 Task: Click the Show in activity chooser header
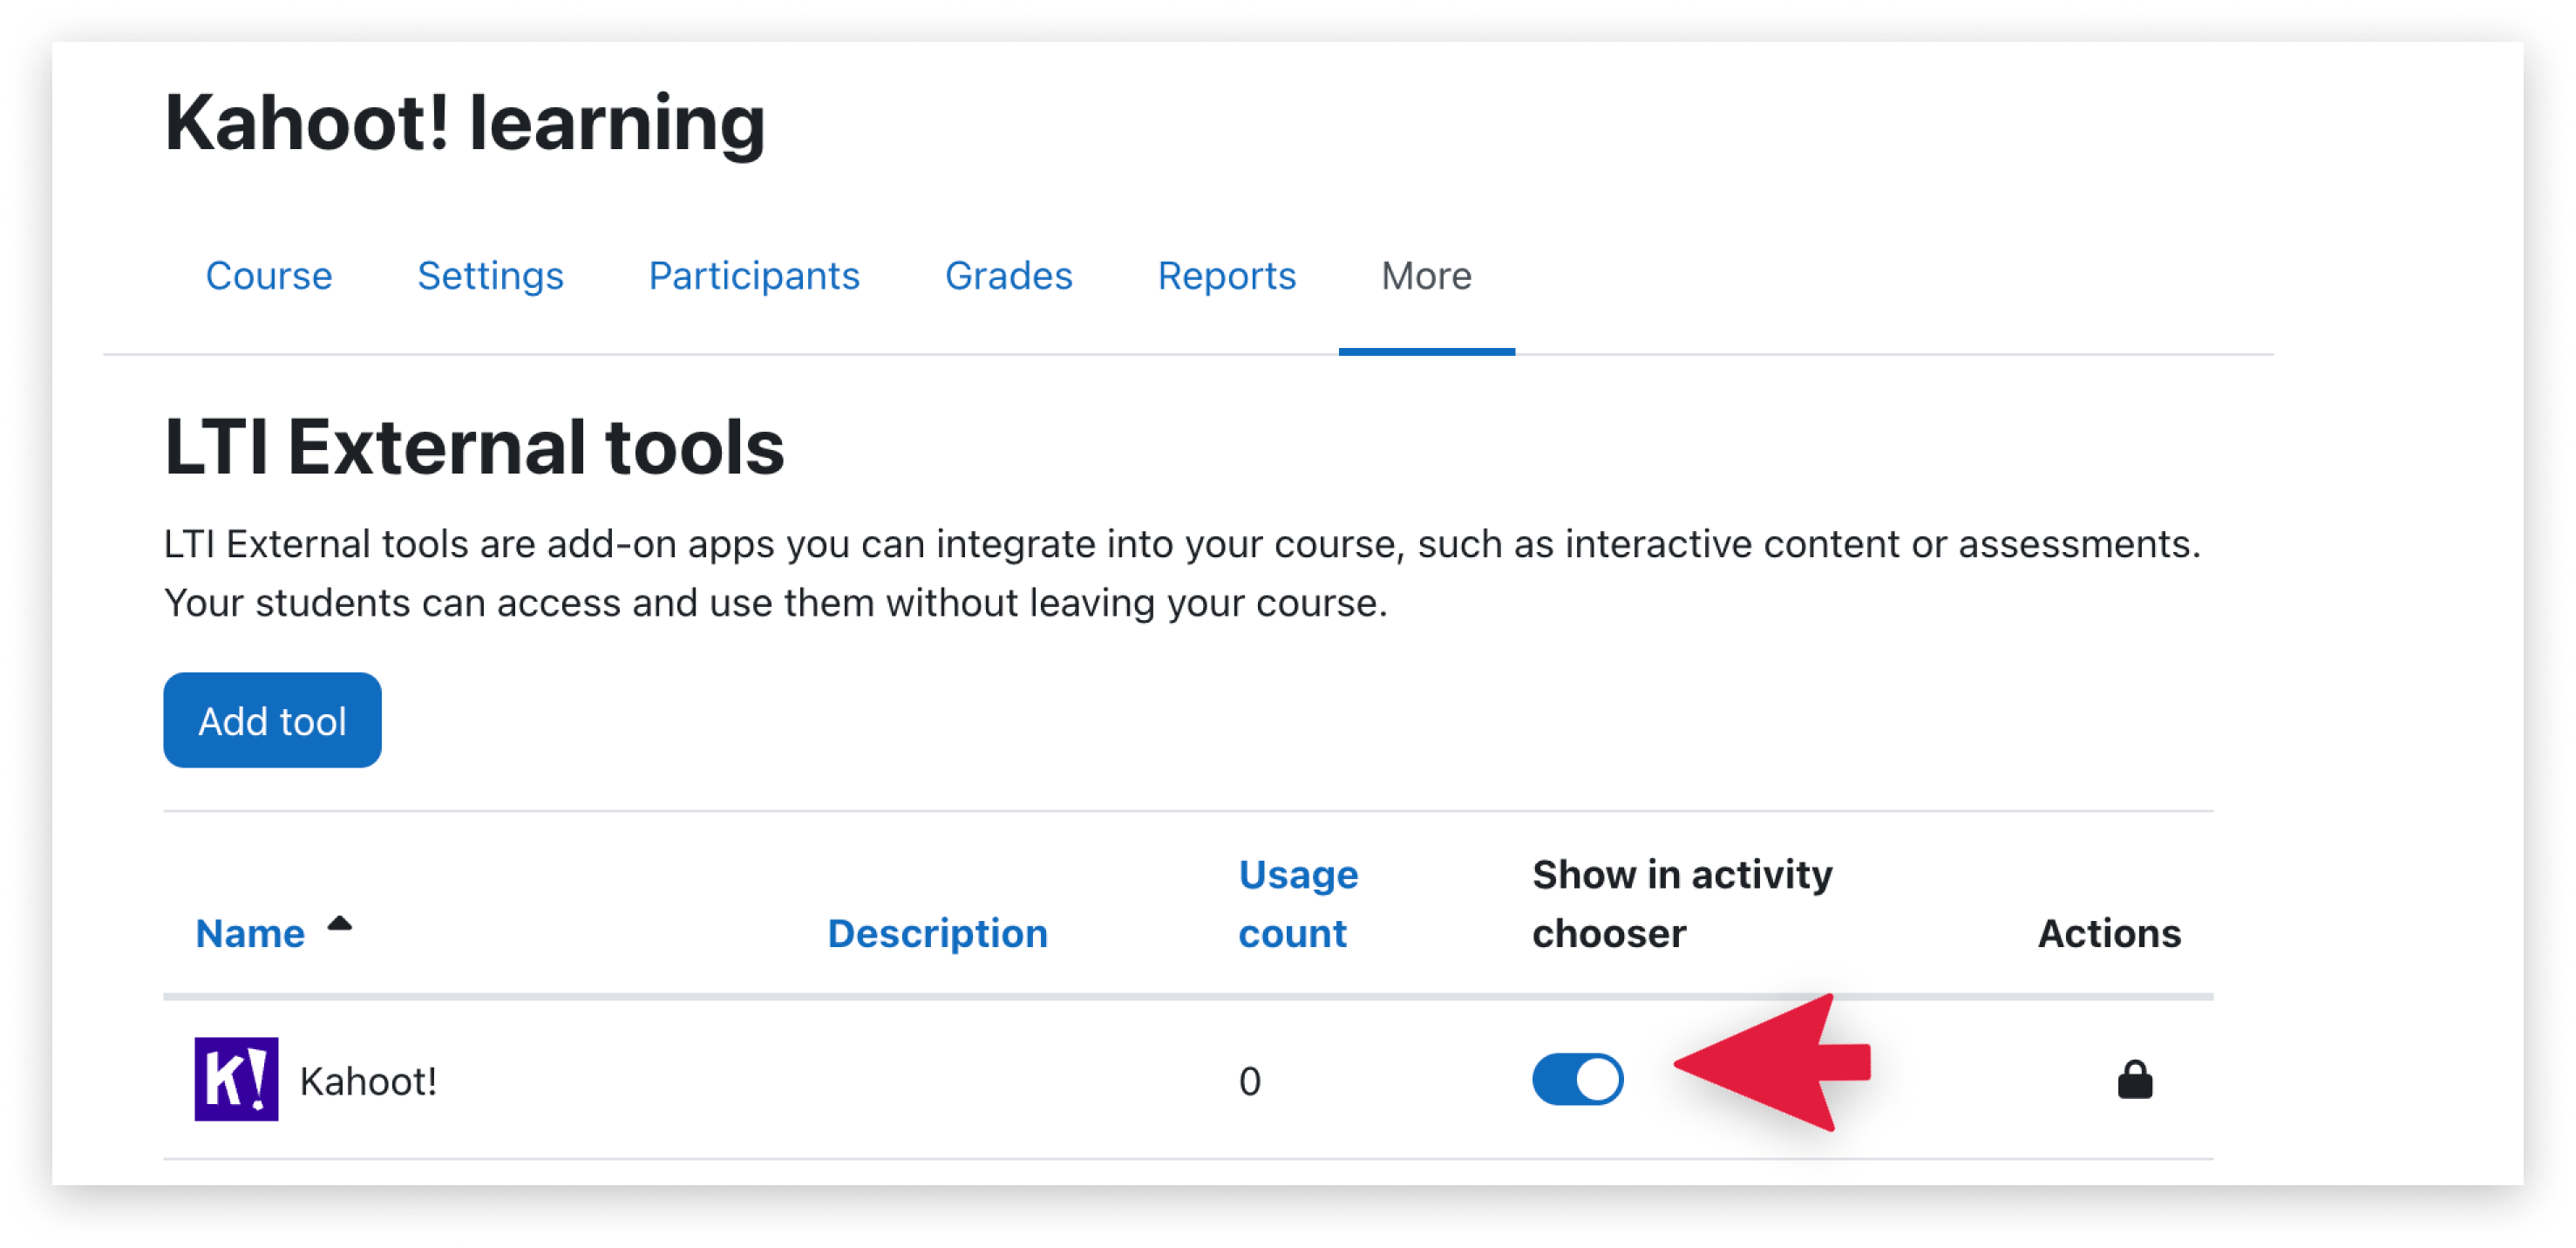(x=1682, y=904)
